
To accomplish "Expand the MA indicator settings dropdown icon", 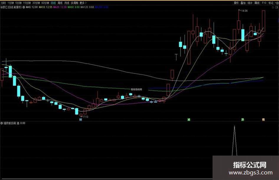I will pyautogui.click(x=24, y=7).
